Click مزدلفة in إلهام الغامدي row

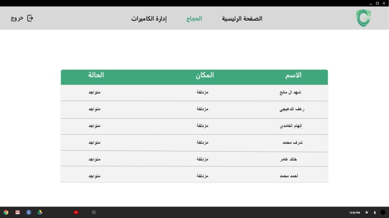202,126
